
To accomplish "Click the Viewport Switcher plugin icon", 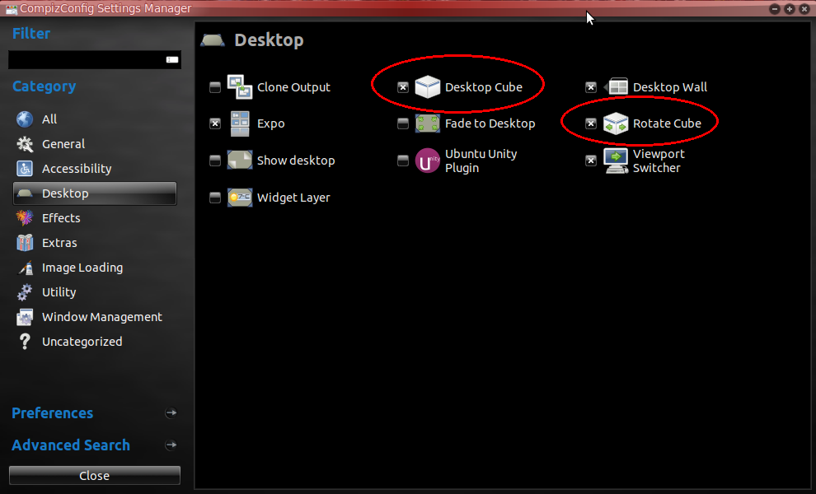I will pyautogui.click(x=616, y=160).
